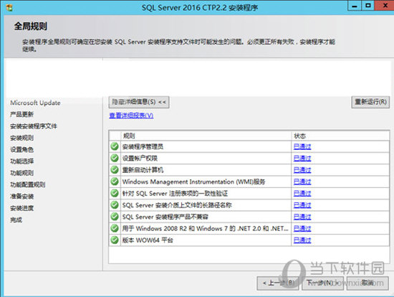Click green check icon for 版本 WOW64 平台 rule

115,240
